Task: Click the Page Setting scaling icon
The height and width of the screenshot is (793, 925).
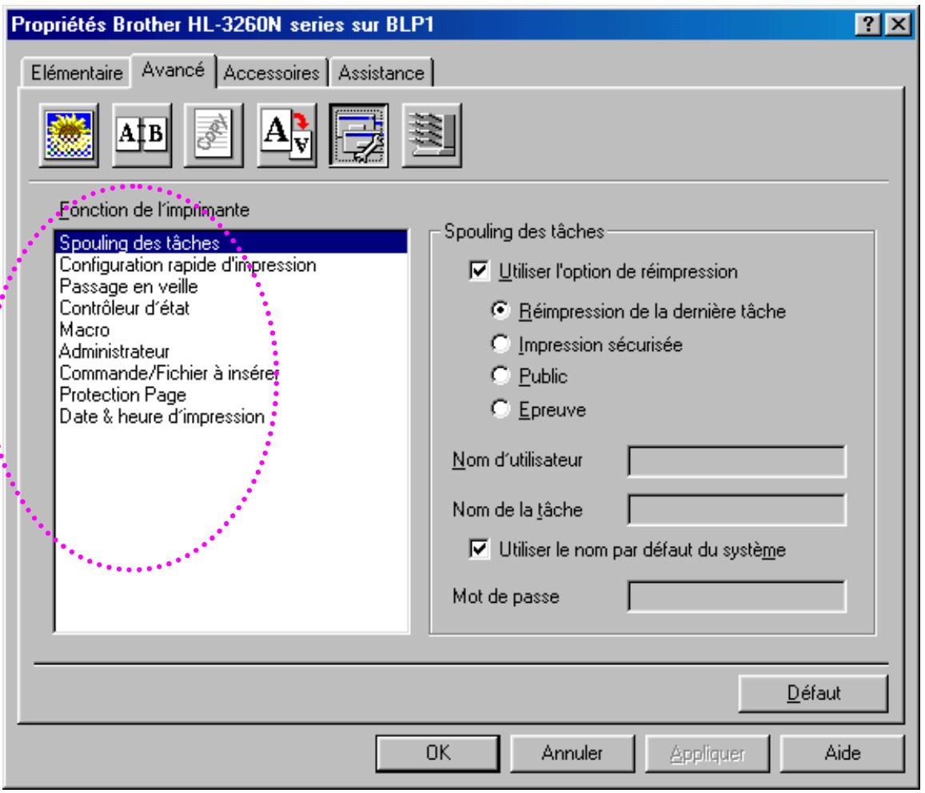Action: [x=287, y=135]
